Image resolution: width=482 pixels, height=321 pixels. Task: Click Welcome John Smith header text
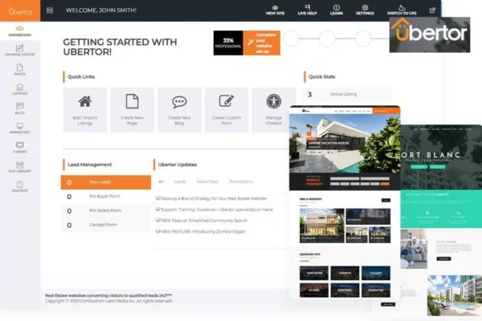click(101, 10)
